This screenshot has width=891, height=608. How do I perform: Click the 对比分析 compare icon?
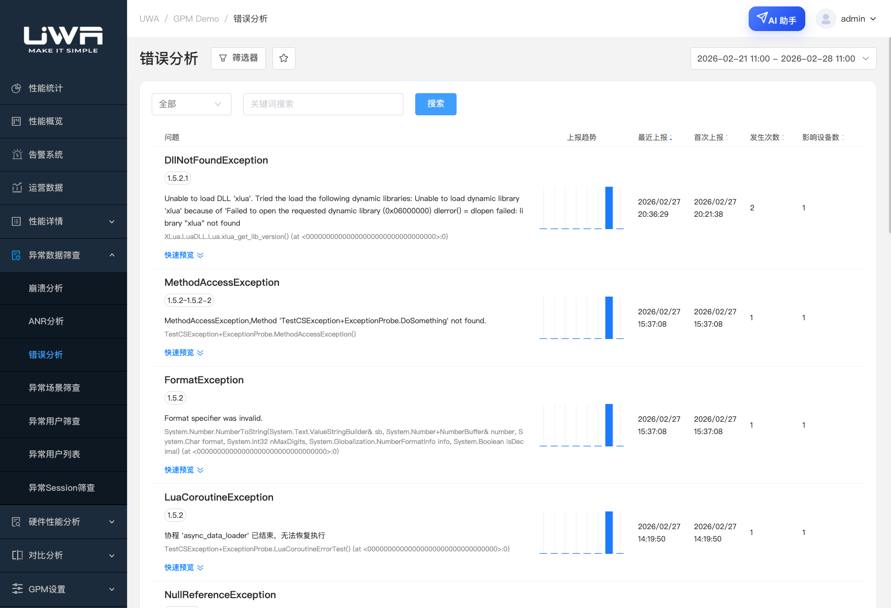(x=17, y=555)
